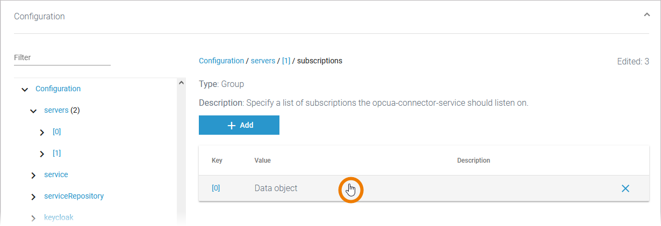The width and height of the screenshot is (661, 226).
Task: Expand the servers [0] tree node
Action: 42,132
